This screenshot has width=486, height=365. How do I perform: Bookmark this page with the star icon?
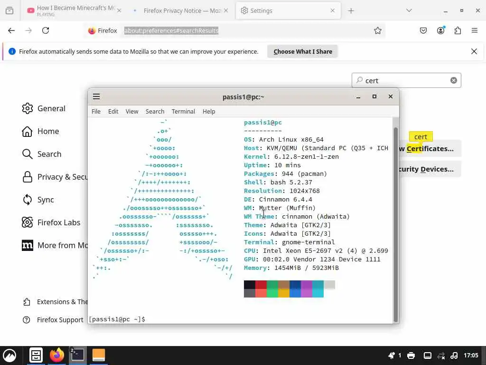click(377, 30)
